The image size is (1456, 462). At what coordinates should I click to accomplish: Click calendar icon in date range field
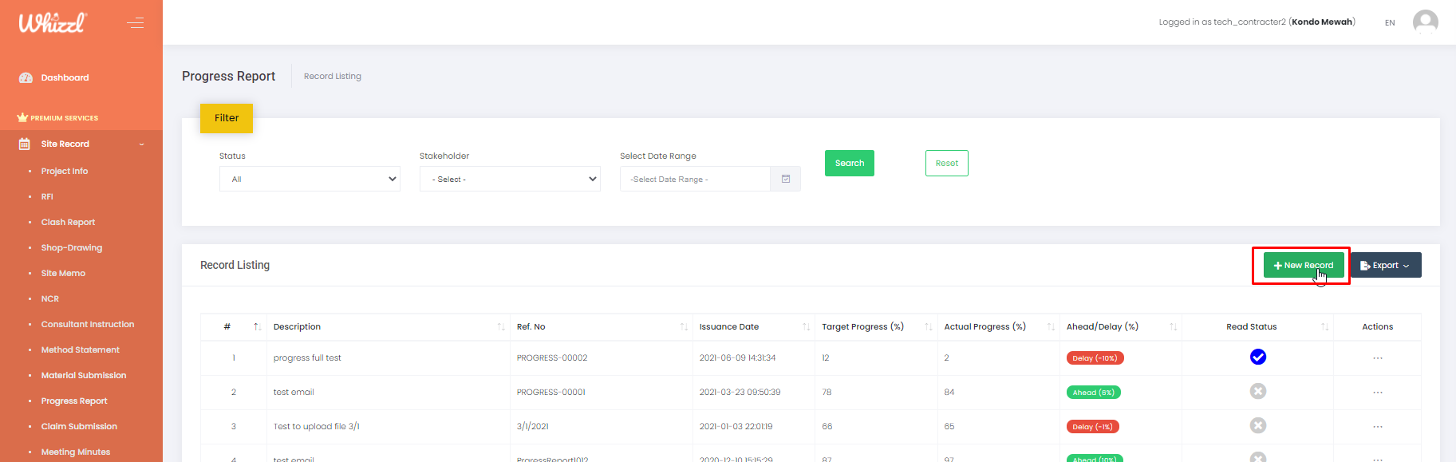point(785,179)
